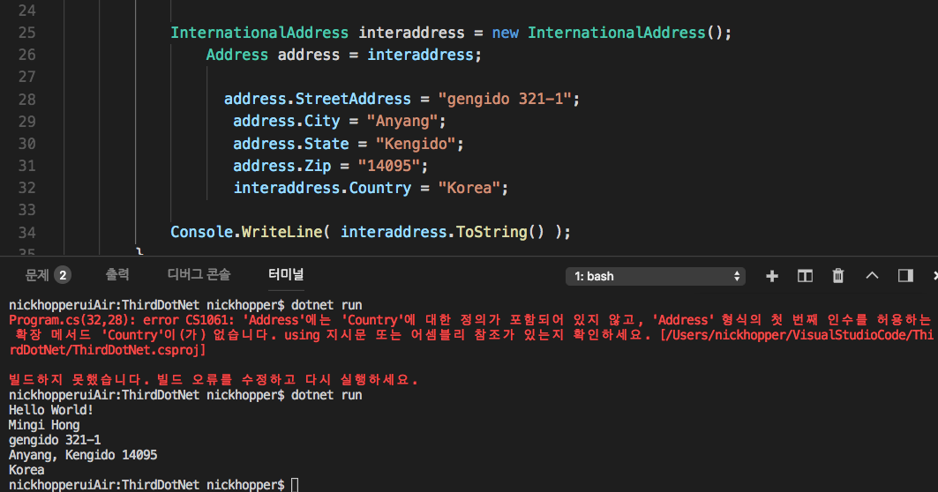Click 'error CS1061' text in terminal

185,320
